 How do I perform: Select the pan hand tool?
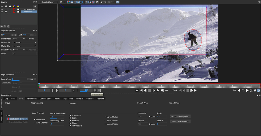click(101, 2)
